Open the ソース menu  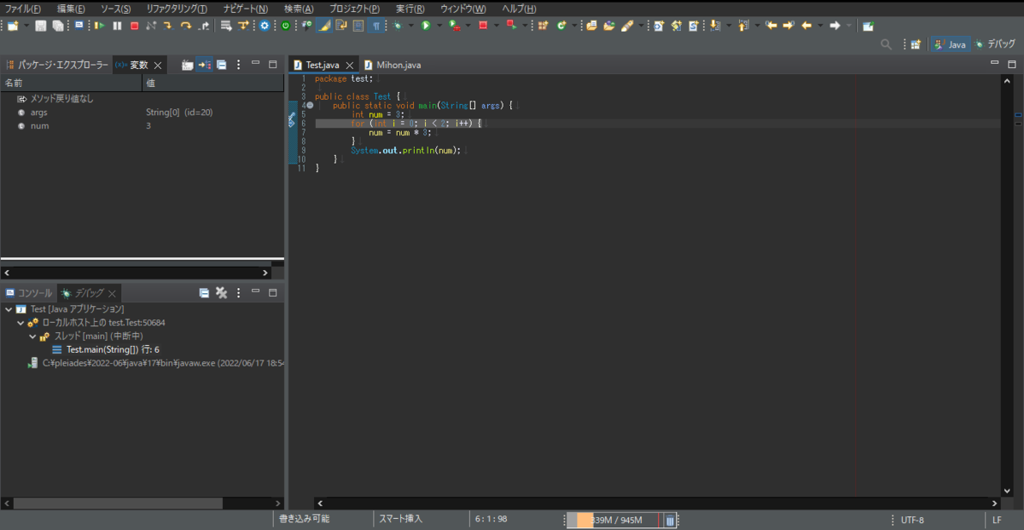tap(115, 9)
